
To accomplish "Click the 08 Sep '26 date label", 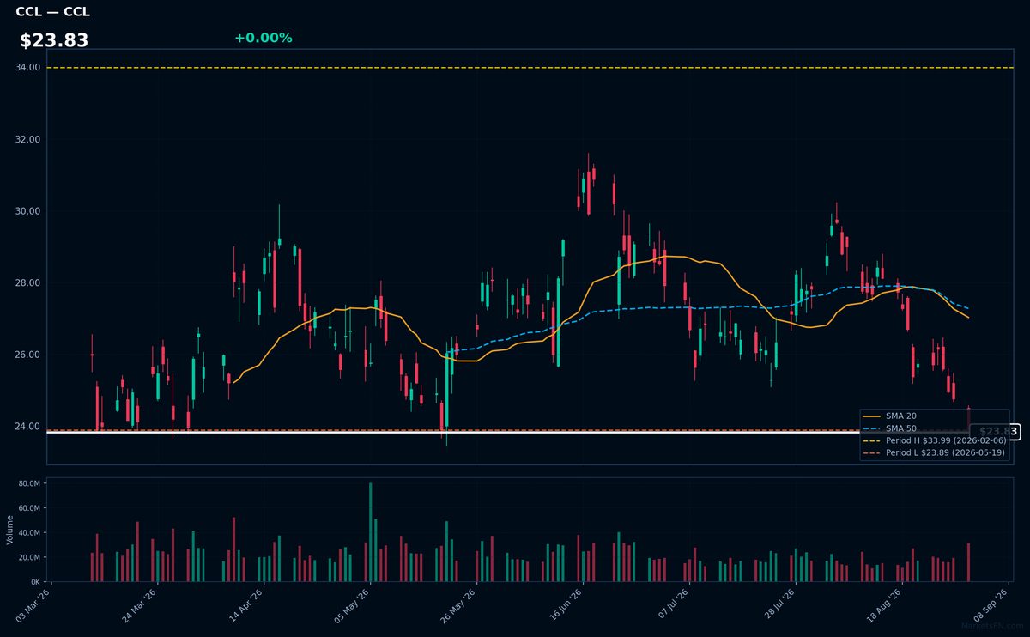I will pyautogui.click(x=991, y=605).
